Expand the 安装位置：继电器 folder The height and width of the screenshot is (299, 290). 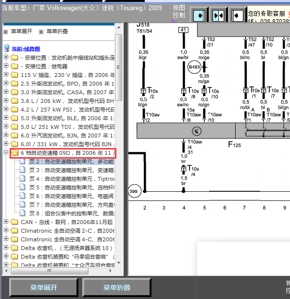6,65
